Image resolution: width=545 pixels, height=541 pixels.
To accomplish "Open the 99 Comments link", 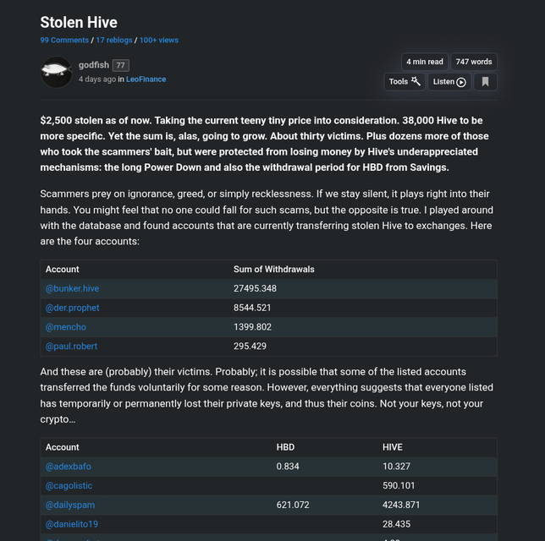I will pos(63,40).
